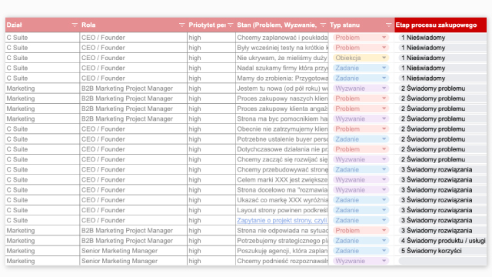Viewport: 492px width, 277px height.
Task: Open Zadanie dropdown in 'Mamy do zrobienia' row
Action: pos(361,78)
